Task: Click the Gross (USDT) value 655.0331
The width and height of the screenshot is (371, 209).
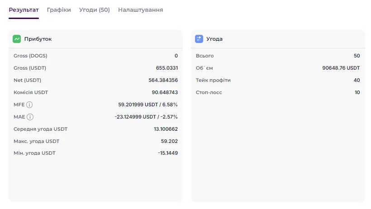Action: point(166,68)
